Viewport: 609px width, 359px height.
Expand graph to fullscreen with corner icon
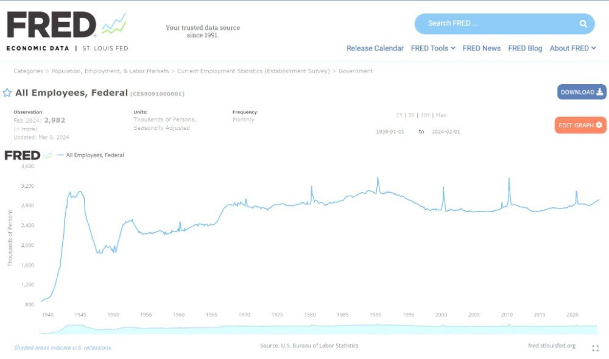pyautogui.click(x=595, y=348)
